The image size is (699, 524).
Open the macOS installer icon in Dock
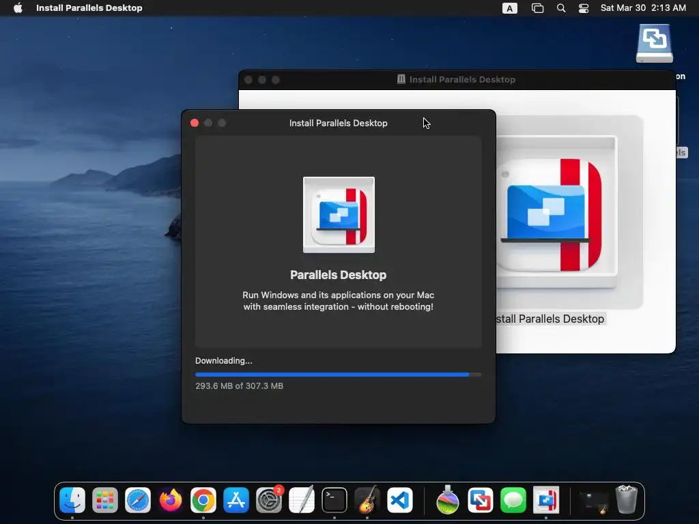pos(448,500)
